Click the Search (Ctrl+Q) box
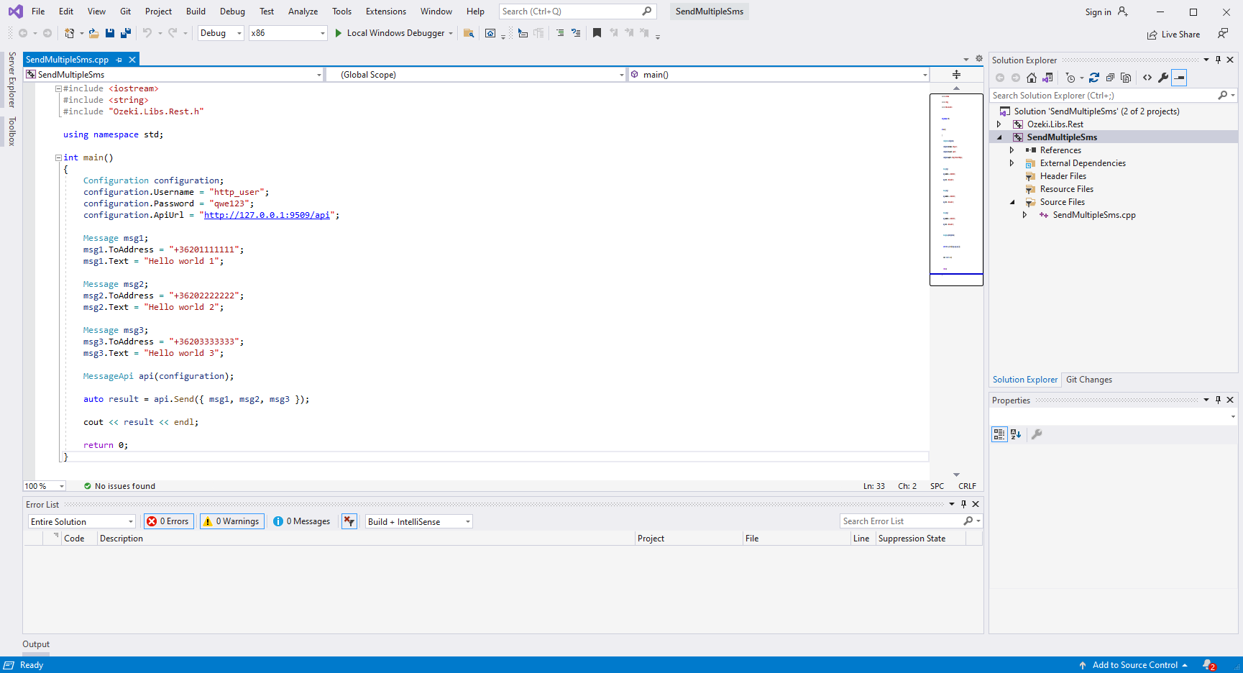 (577, 12)
